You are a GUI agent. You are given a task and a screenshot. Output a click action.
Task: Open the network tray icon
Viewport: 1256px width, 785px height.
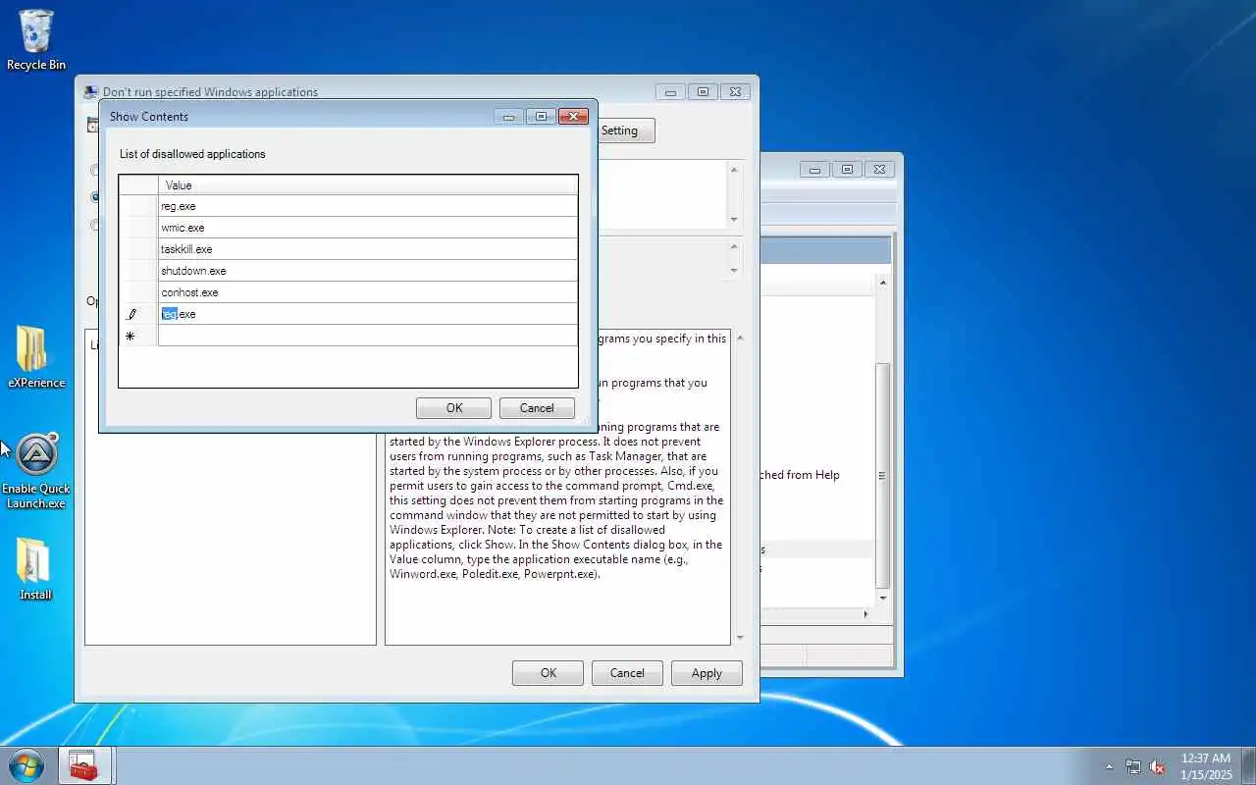pyautogui.click(x=1133, y=766)
